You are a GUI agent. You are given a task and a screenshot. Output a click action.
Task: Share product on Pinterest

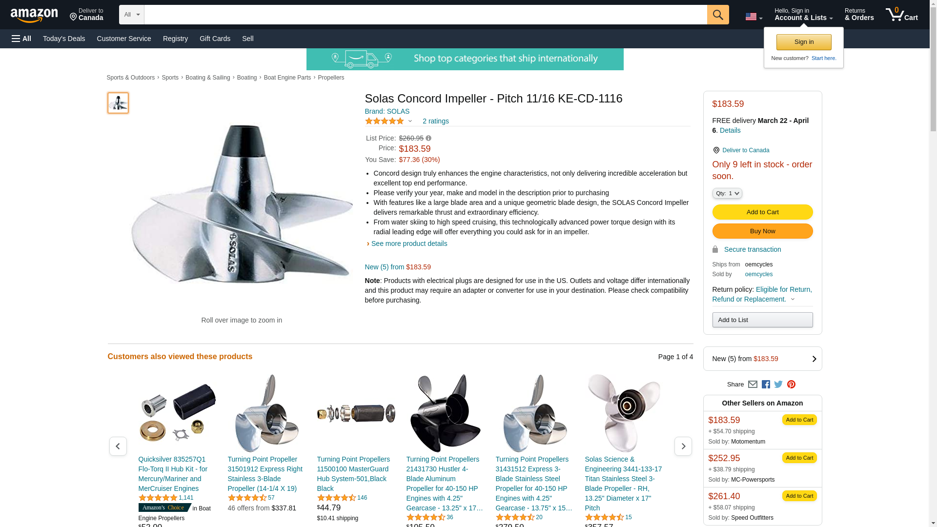[791, 385]
